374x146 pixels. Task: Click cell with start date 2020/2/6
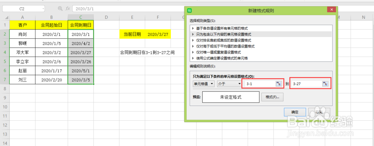coord(52,61)
